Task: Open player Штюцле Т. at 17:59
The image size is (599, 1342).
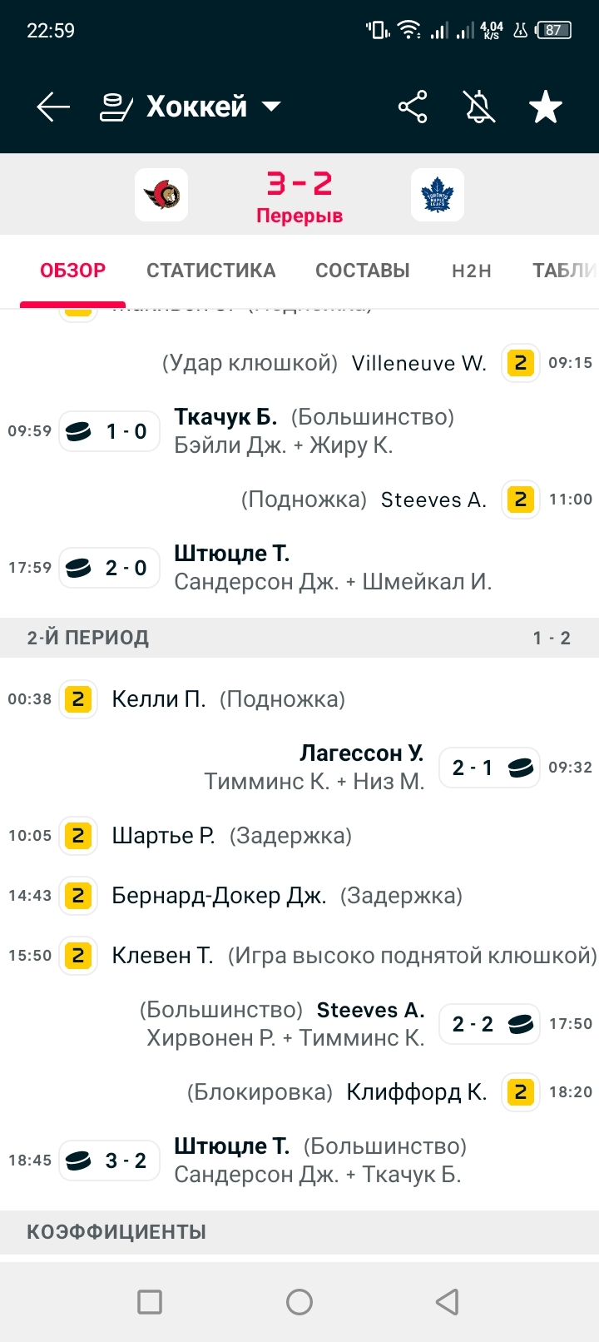Action: (232, 554)
